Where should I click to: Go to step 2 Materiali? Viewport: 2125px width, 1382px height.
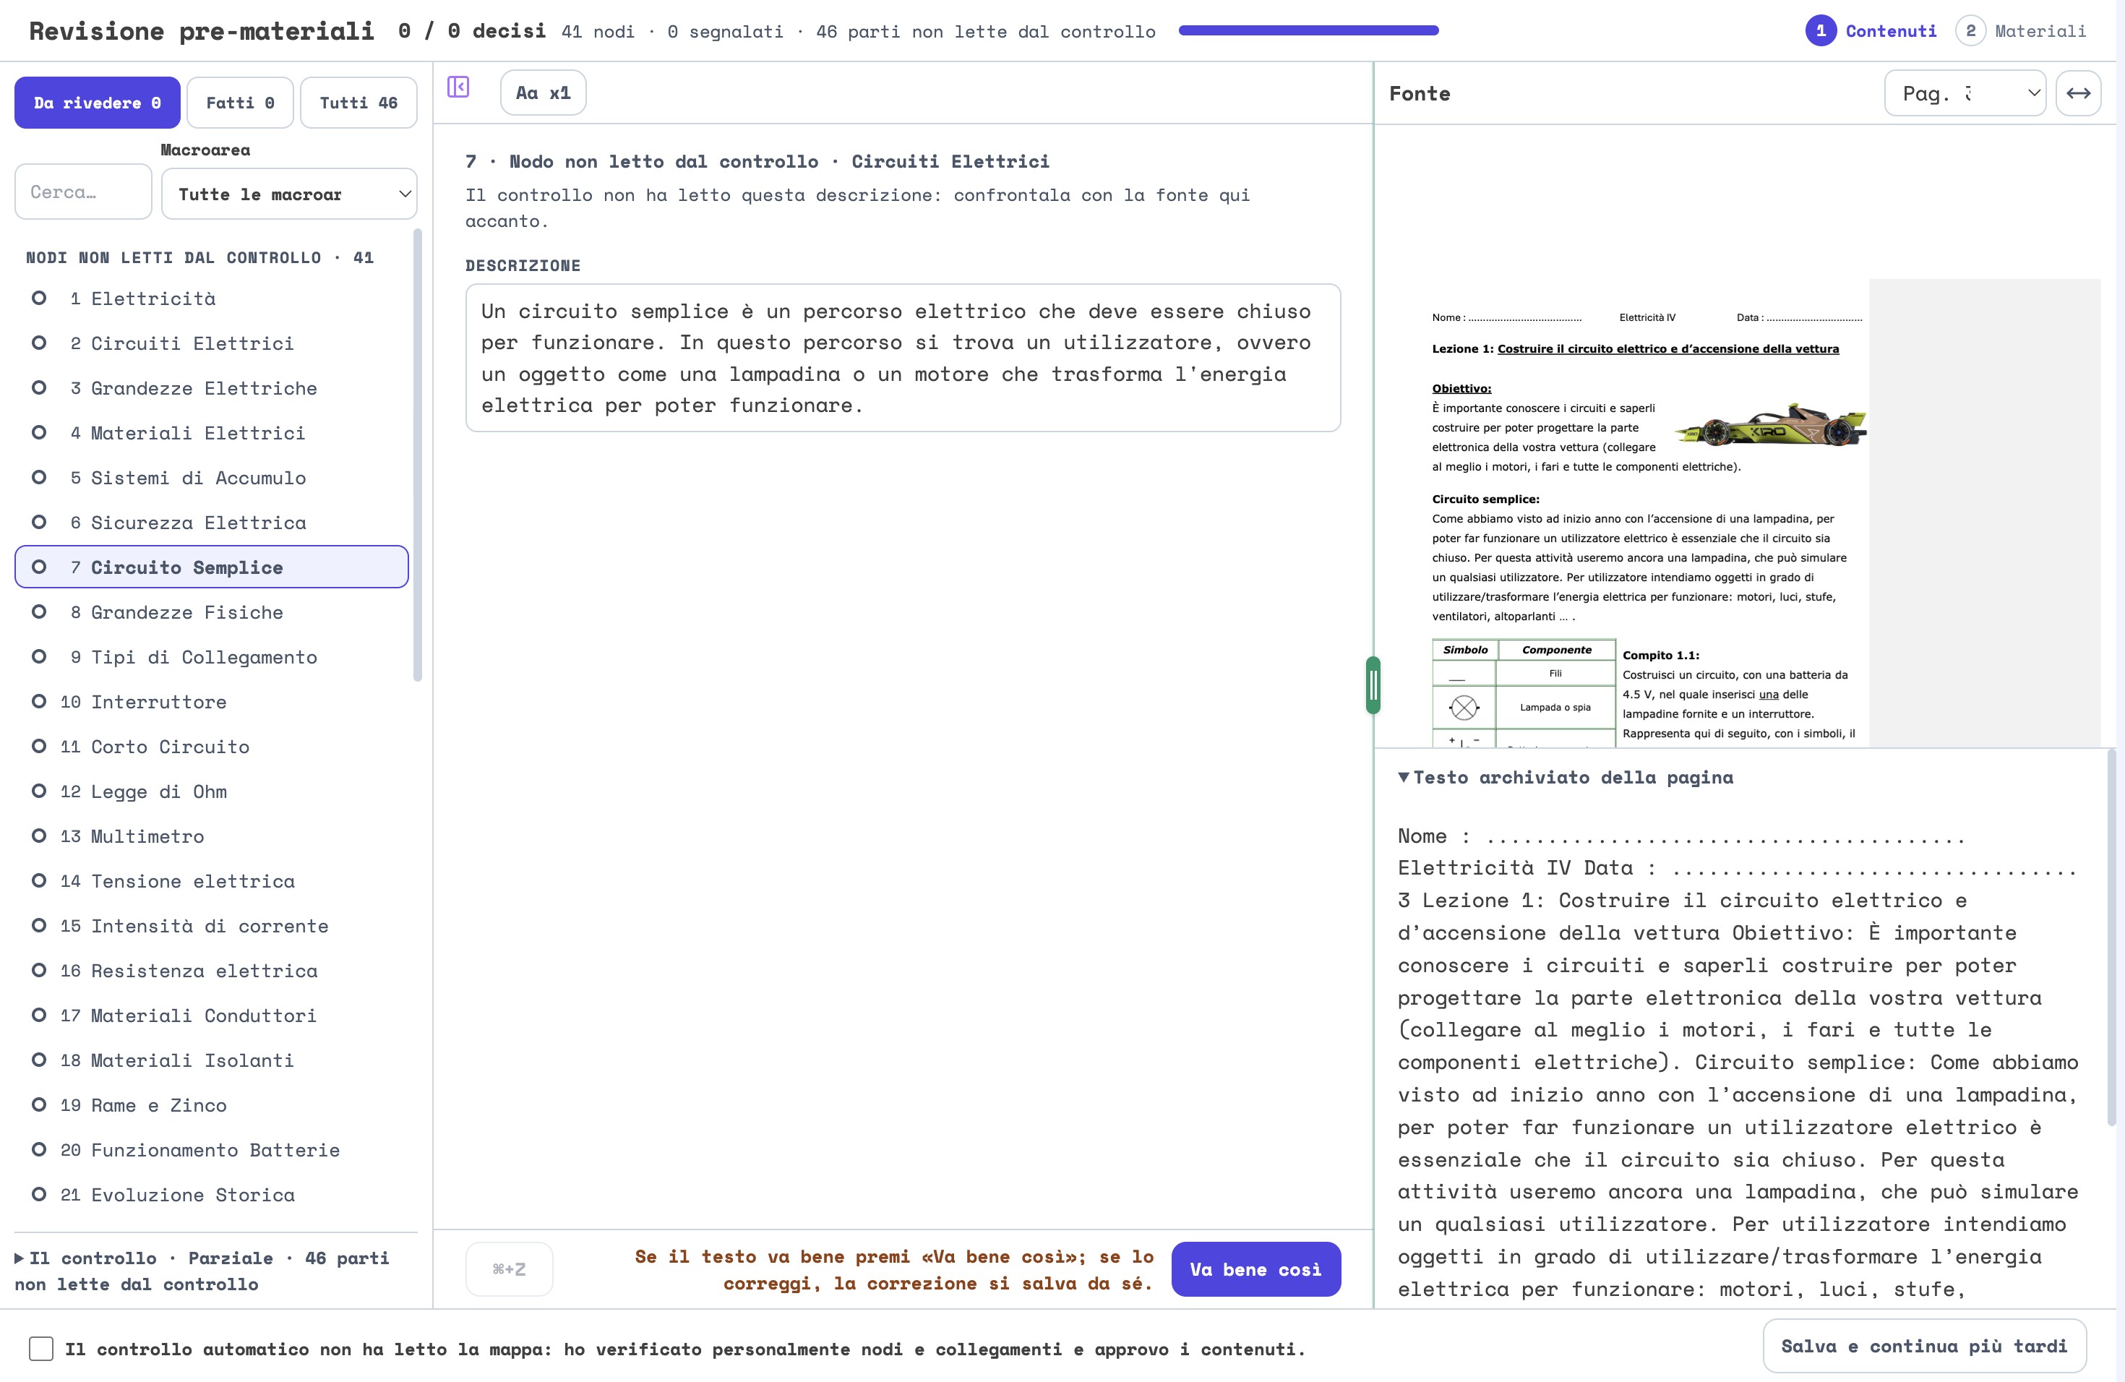click(2022, 31)
